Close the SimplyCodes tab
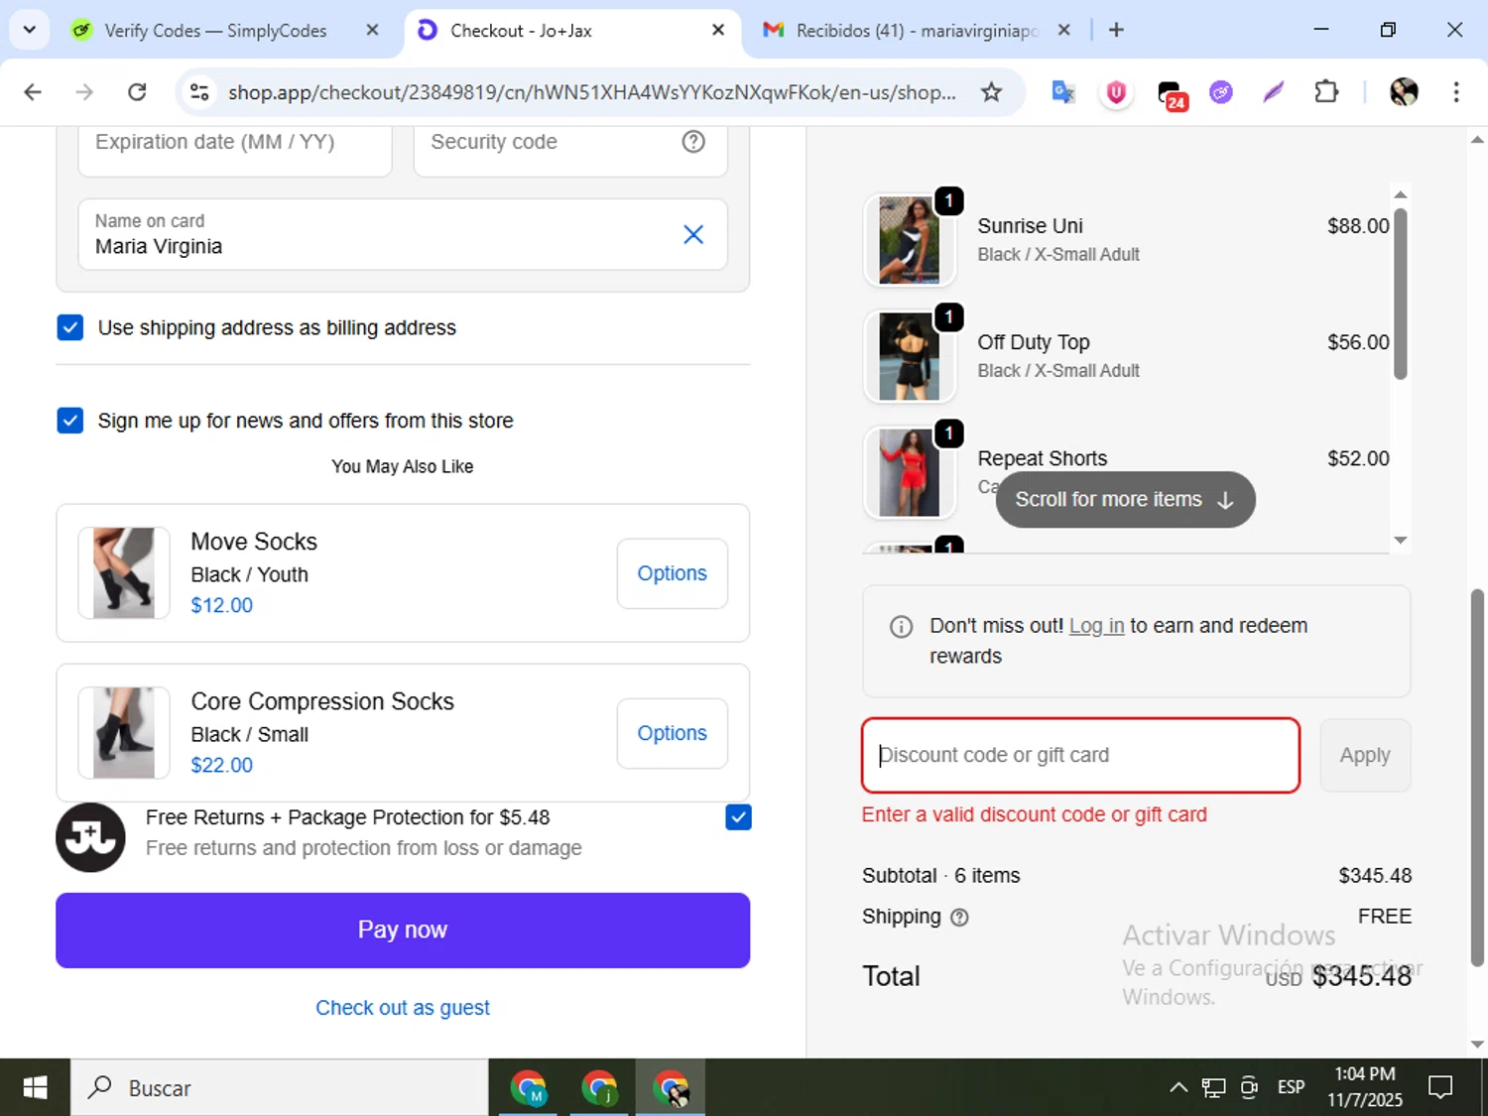 click(372, 30)
